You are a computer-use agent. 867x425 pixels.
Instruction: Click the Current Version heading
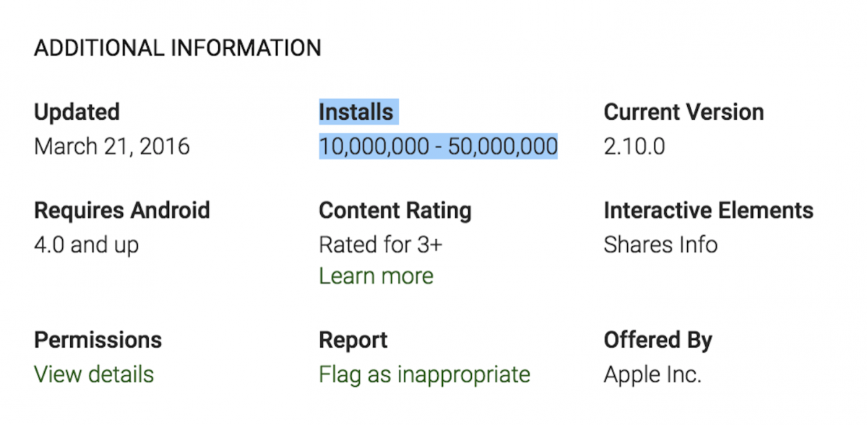[x=683, y=111]
